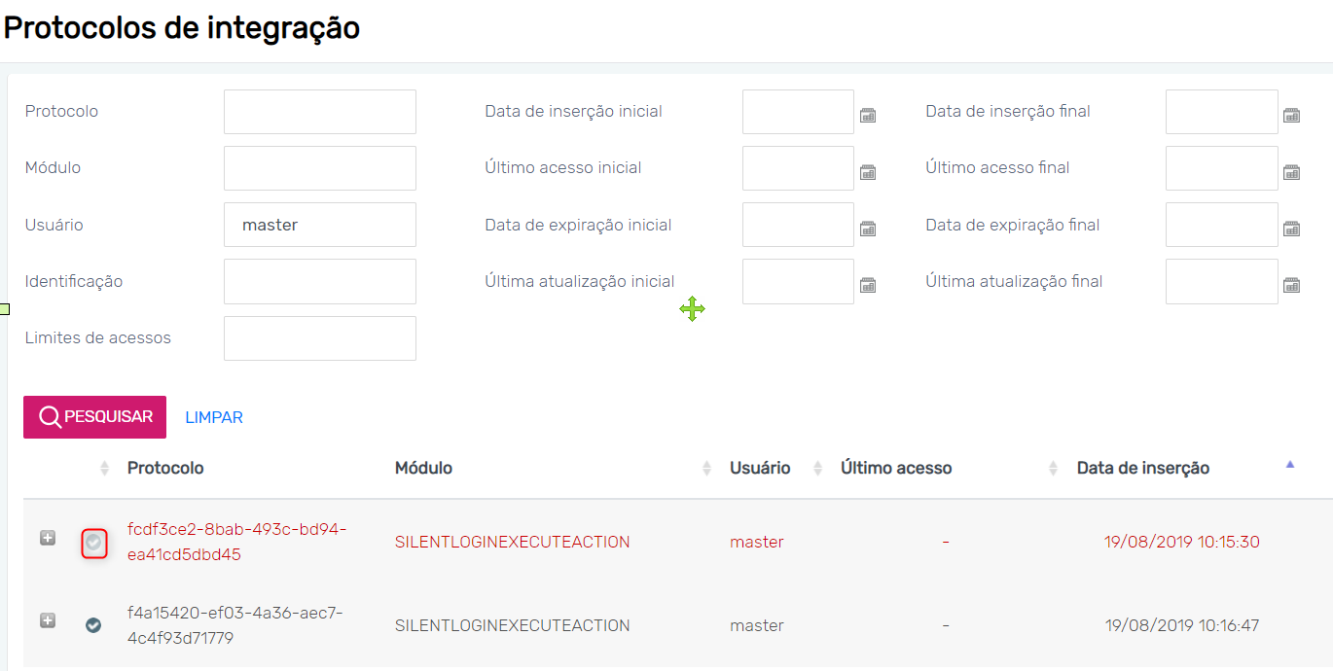Image resolution: width=1333 pixels, height=671 pixels.
Task: Sort table by Módulo column header
Action: tap(423, 468)
